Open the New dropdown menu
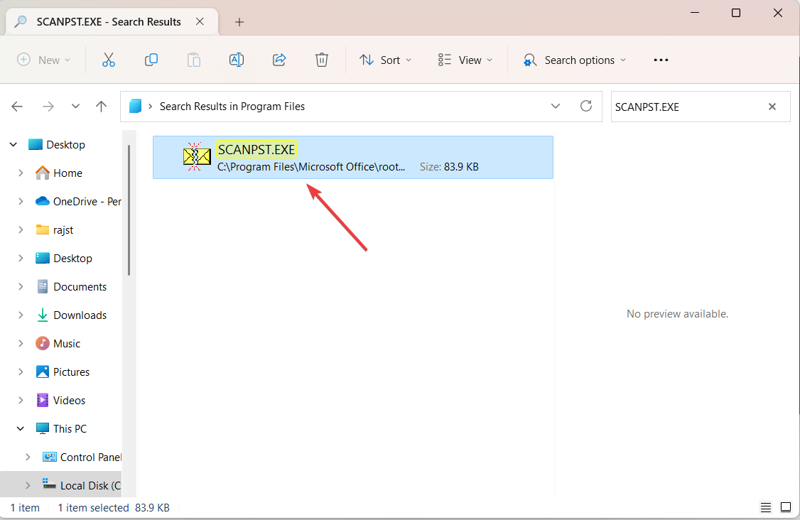The image size is (800, 520). coord(44,60)
